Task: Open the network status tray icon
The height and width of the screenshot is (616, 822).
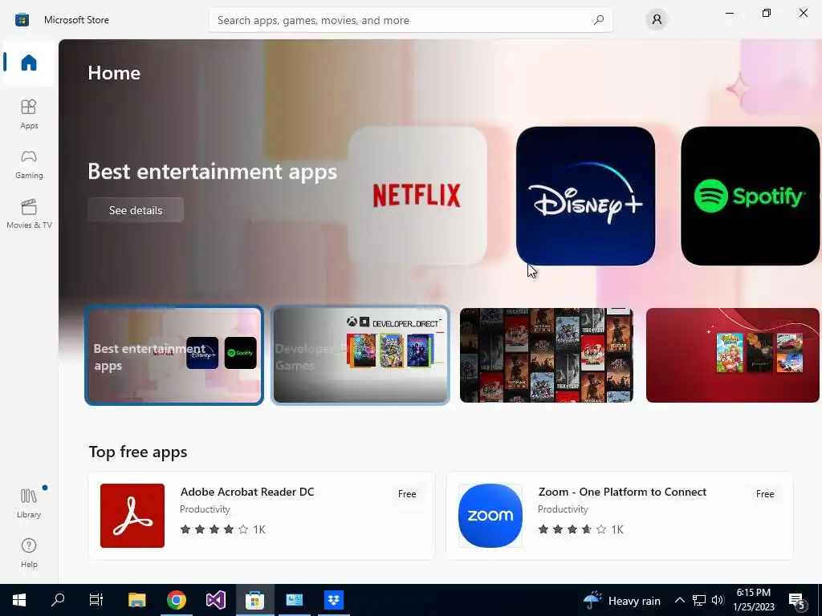Action: (x=699, y=600)
